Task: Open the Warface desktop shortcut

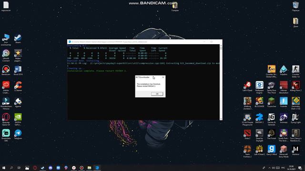Action: (295, 150)
